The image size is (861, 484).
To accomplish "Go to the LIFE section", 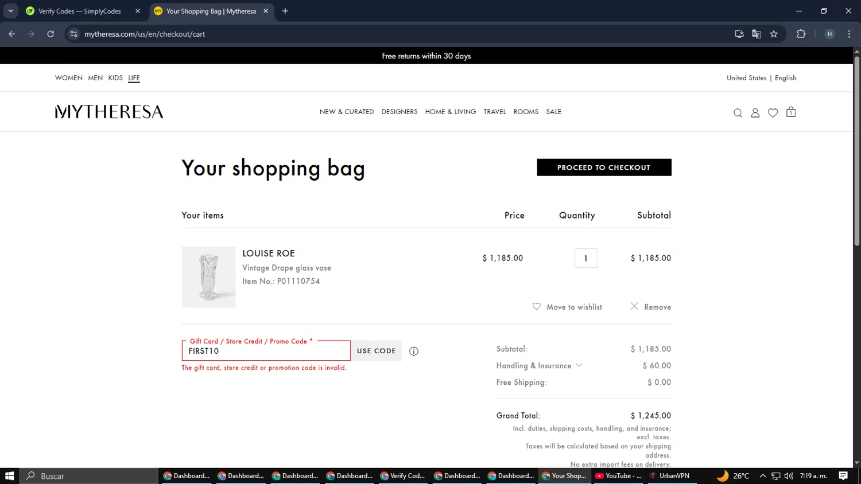I will 134,78.
